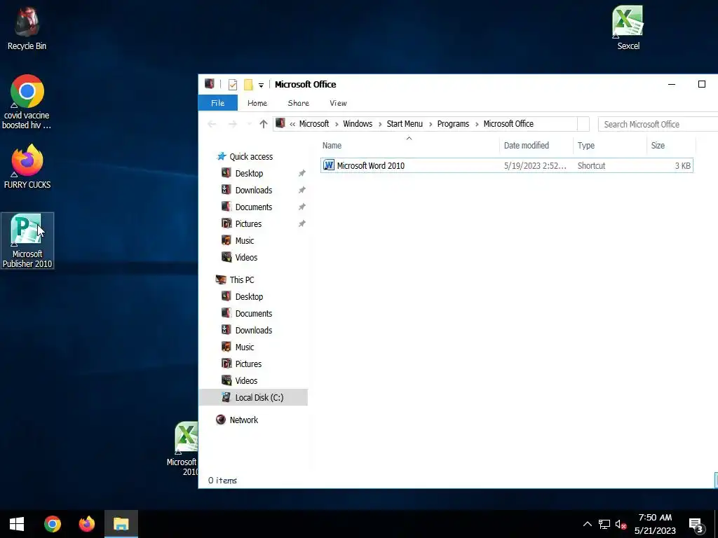Open Desktop under This PC
718x538 pixels.
pyautogui.click(x=249, y=297)
